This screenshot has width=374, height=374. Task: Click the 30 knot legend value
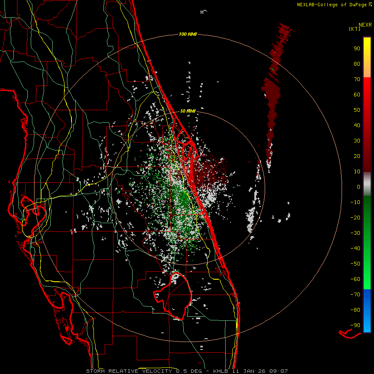coord(357,141)
